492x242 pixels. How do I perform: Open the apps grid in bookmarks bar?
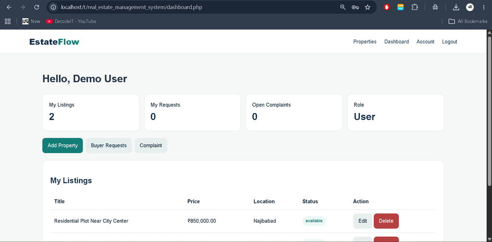[8, 21]
